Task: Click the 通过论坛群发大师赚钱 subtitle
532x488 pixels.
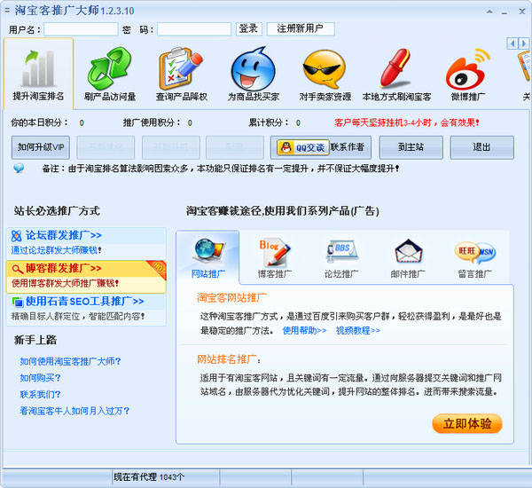Action: 57,250
